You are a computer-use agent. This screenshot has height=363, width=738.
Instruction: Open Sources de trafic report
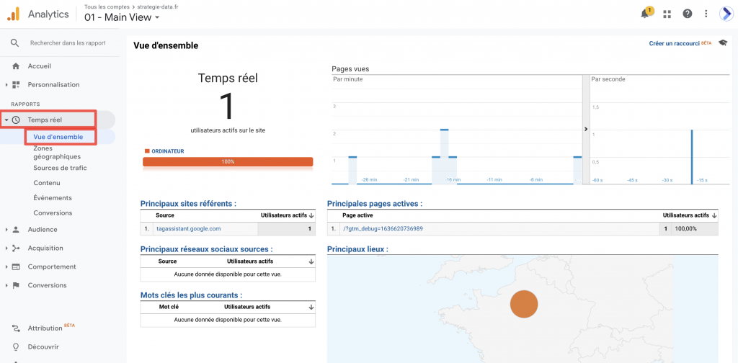click(x=60, y=168)
